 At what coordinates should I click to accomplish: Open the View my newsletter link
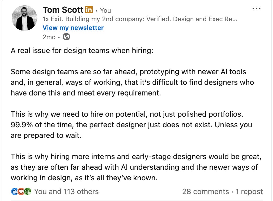tap(73, 28)
